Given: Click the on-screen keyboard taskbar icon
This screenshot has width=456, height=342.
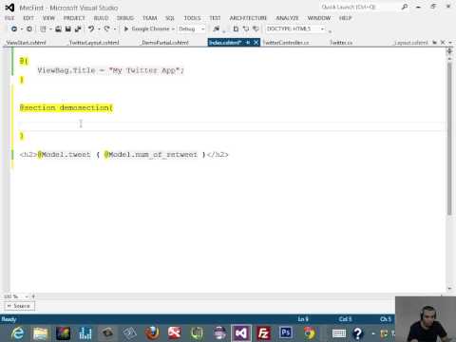Looking at the screenshot, I should point(339,333).
